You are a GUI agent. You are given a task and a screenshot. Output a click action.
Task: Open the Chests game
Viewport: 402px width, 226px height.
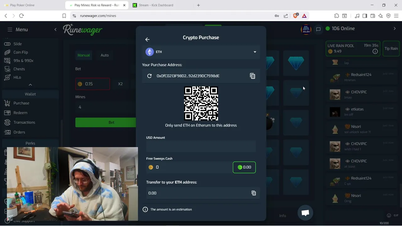[19, 69]
